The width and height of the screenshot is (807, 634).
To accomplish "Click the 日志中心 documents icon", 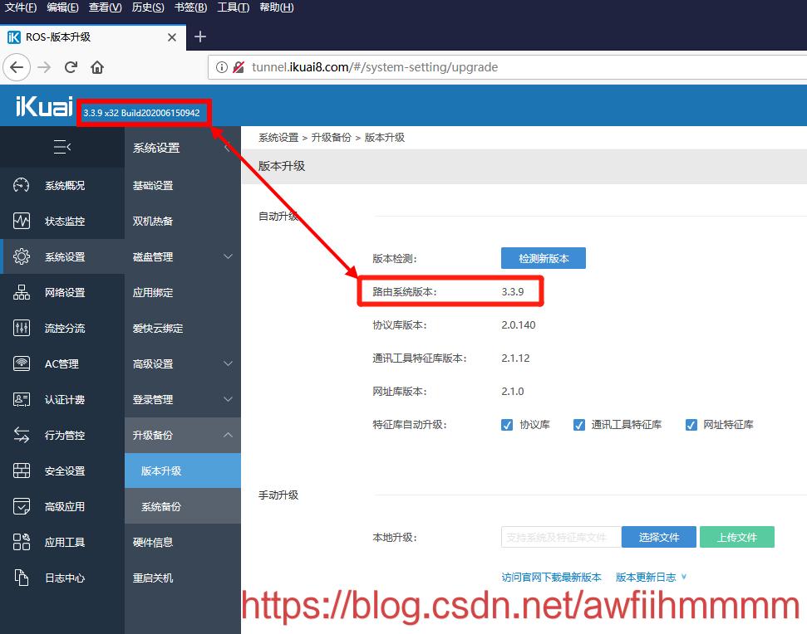I will click(21, 578).
